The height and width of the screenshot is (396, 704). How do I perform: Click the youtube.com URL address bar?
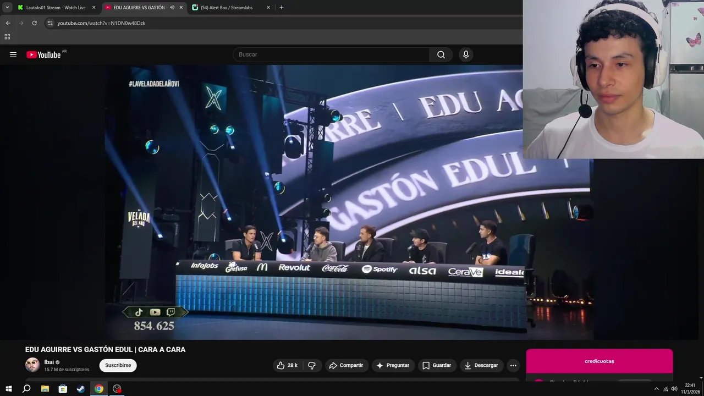(x=101, y=23)
